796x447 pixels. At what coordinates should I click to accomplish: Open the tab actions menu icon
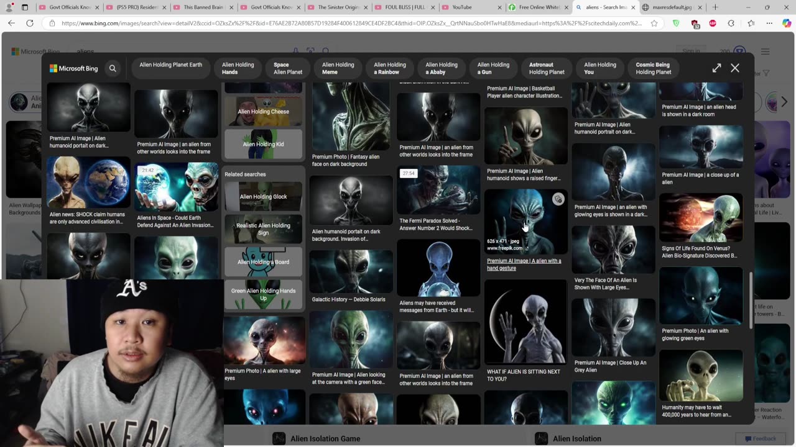25,7
